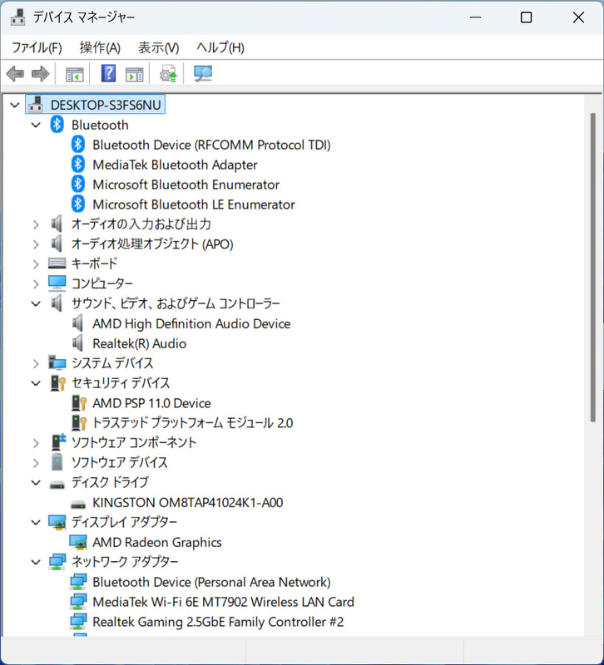Click the icon beside MediaTek Wi-Fi 6E MT7902
Viewport: 604px width, 665px height.
78,601
